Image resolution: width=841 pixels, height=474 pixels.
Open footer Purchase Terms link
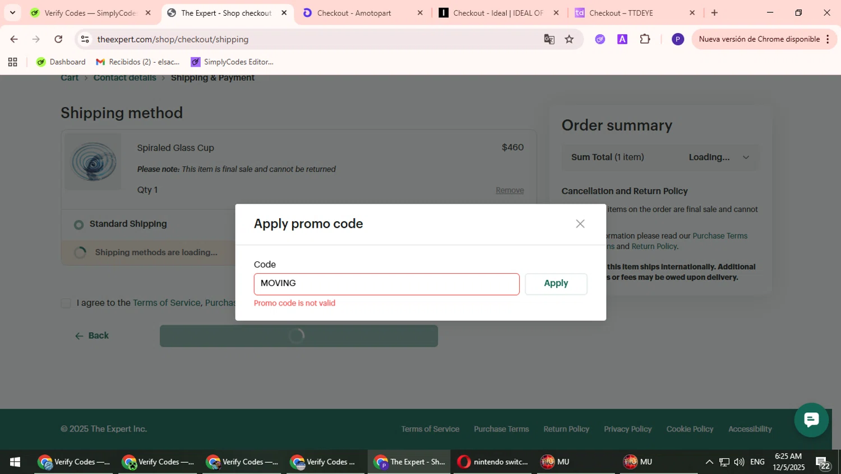coord(501,429)
